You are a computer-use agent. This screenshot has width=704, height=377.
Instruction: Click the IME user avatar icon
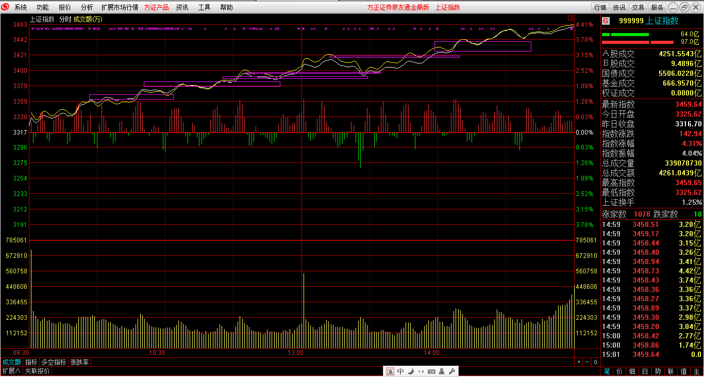coord(442,371)
